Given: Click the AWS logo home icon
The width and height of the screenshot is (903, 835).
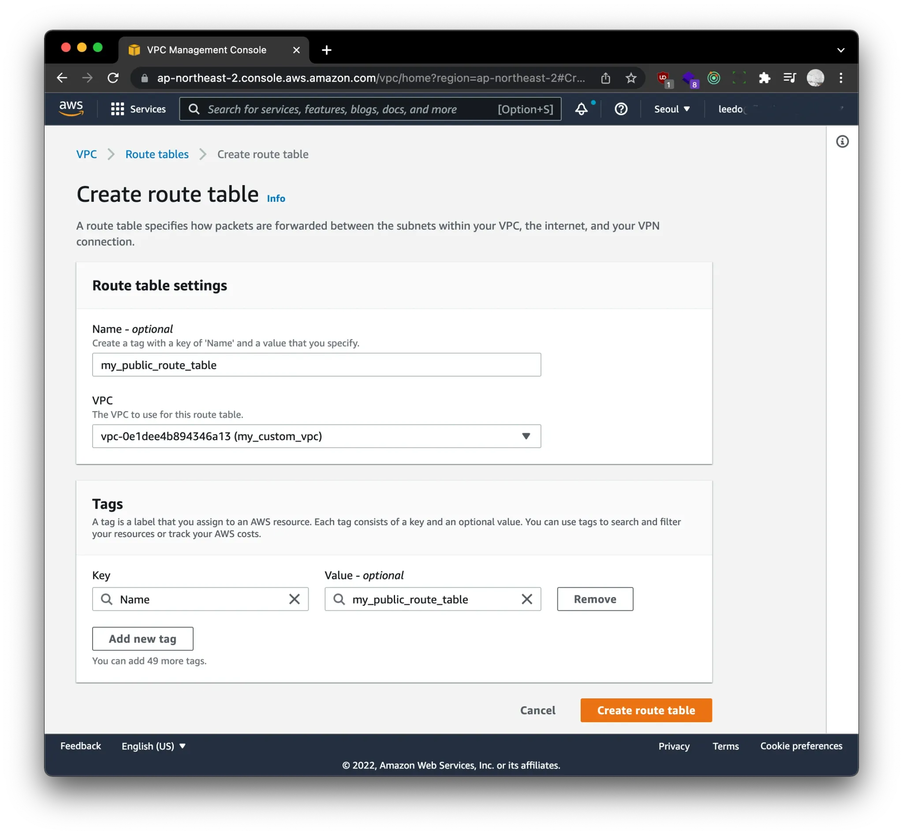Looking at the screenshot, I should [x=71, y=108].
